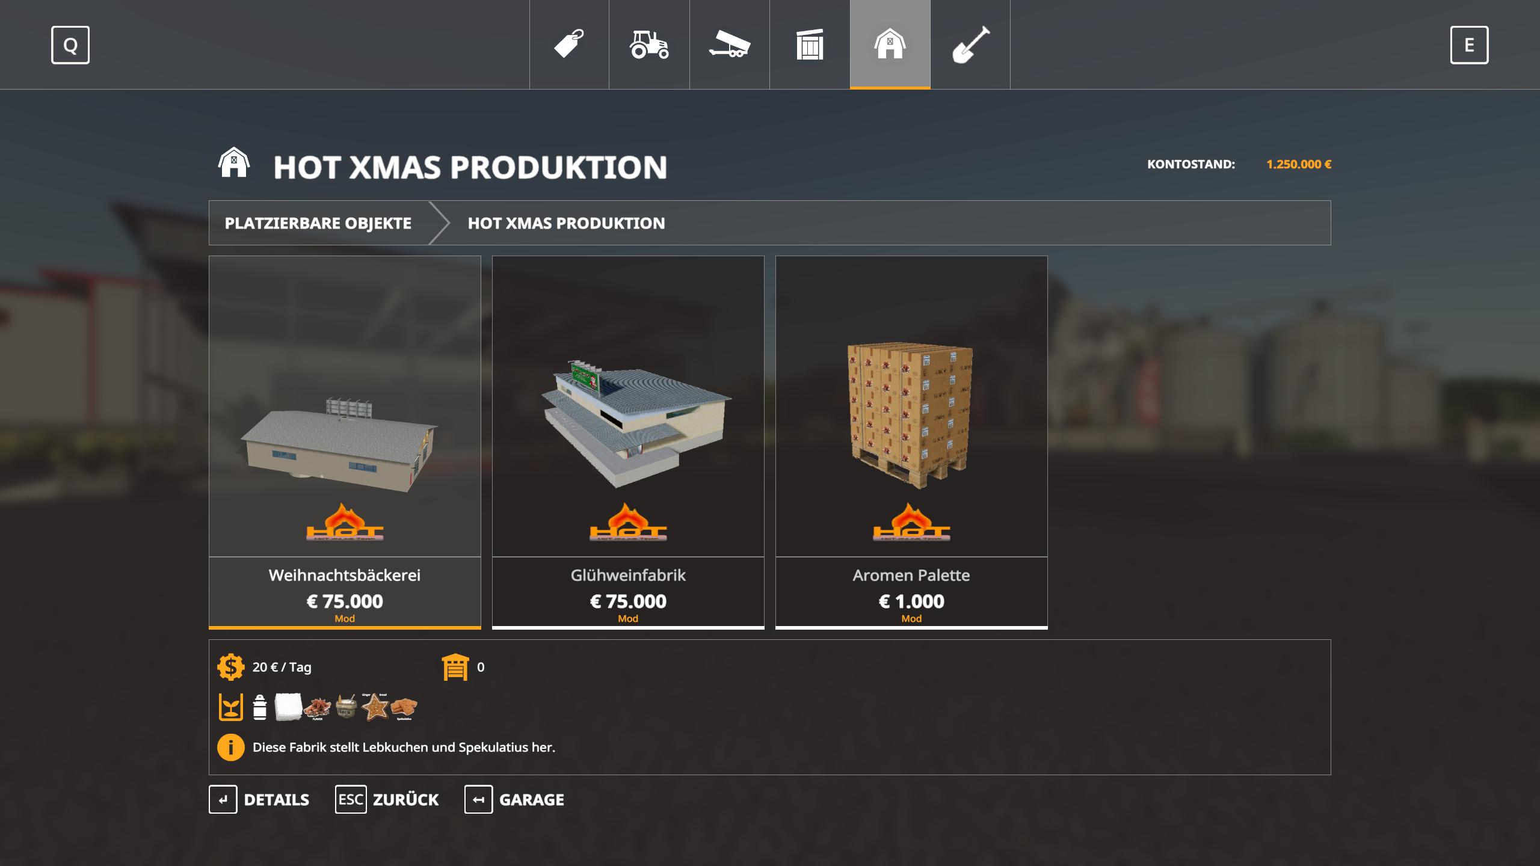Click Hot Xmas Produktion breadcrumb item
The width and height of the screenshot is (1540, 866).
(x=566, y=223)
